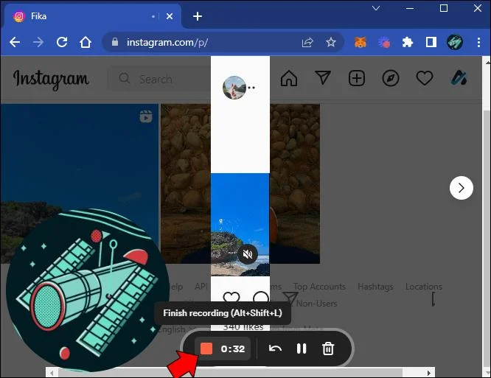Click horizontal scrollbar left arrow
Image resolution: width=491 pixels, height=378 pixels.
pos(52,373)
